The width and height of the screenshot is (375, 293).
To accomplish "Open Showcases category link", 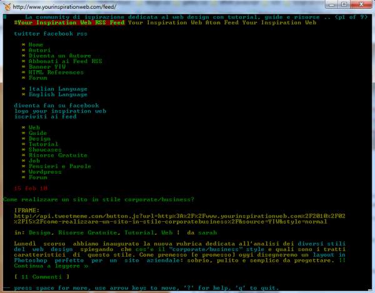I will point(45,149).
